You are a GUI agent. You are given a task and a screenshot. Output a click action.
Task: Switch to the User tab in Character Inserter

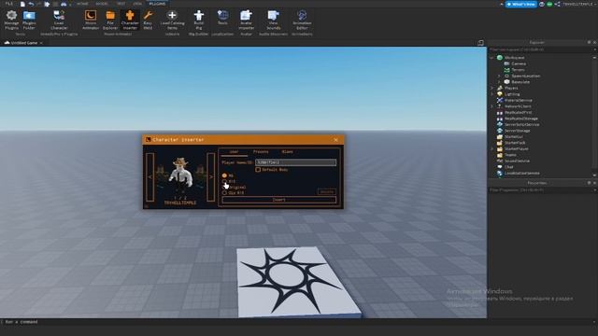click(x=235, y=151)
